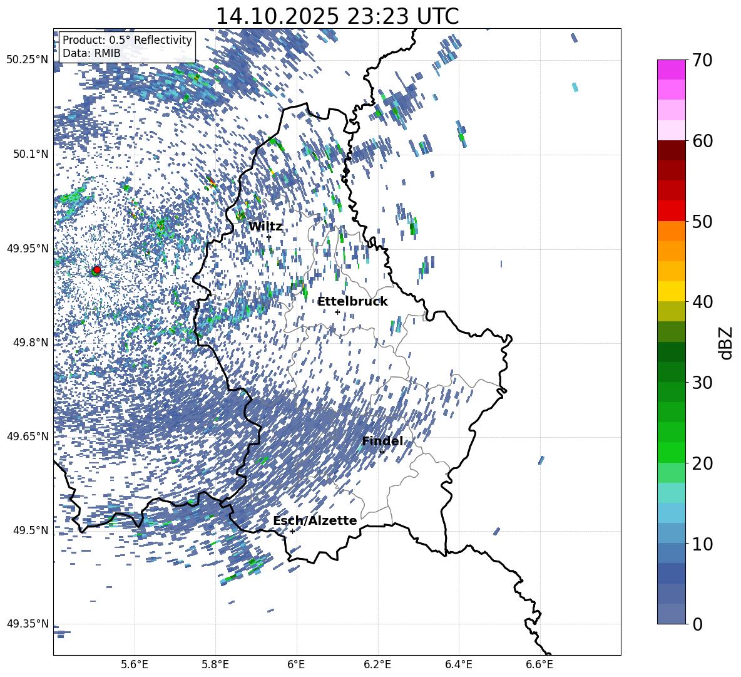Viewport: 741px width, 677px height.
Task: Click the 49.35°N latitude label
Action: pyautogui.click(x=28, y=624)
